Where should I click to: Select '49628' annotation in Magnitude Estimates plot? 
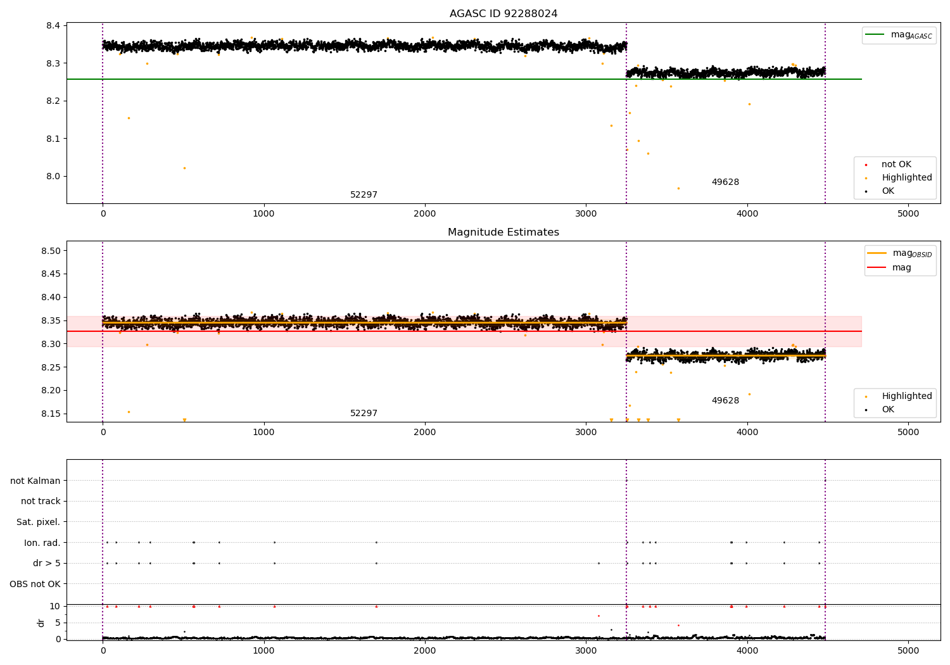tap(725, 401)
